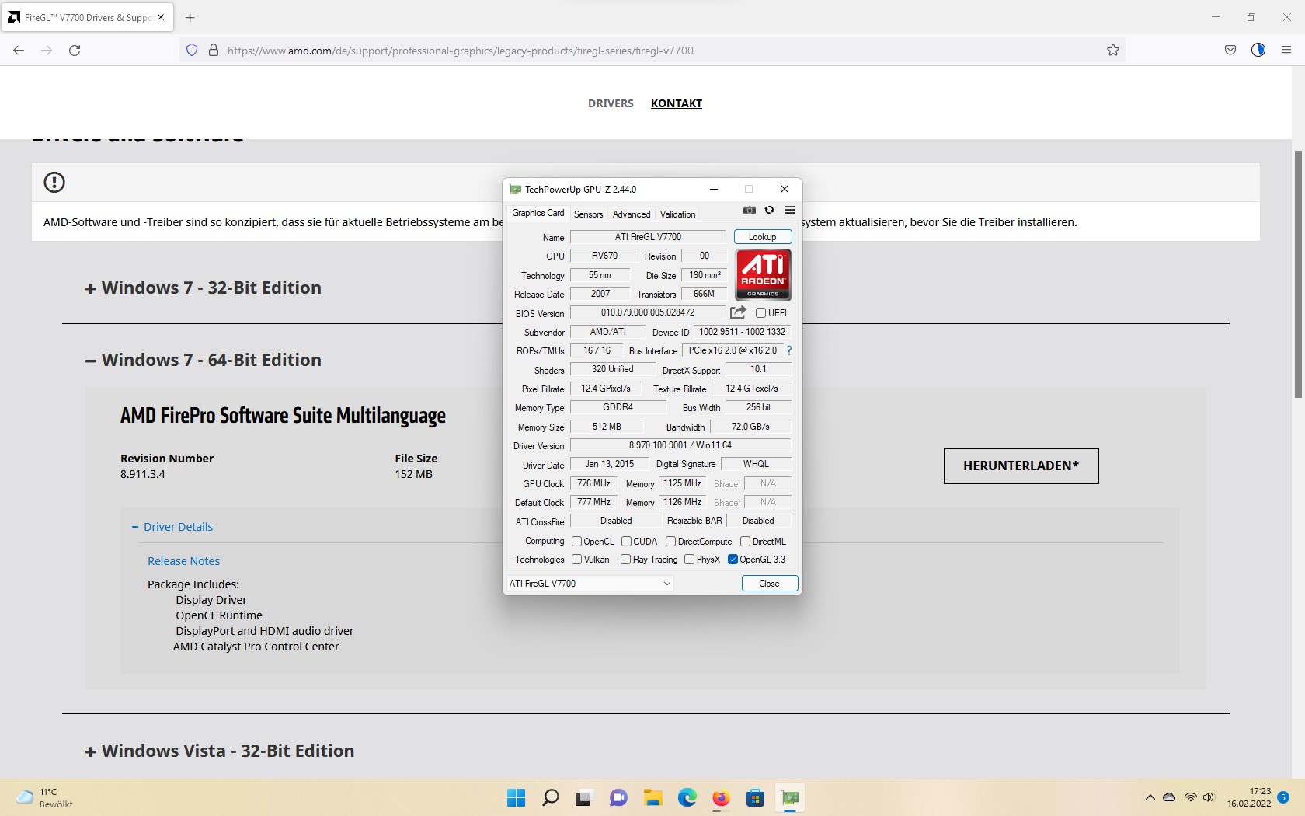The image size is (1305, 816).
Task: Click the Bus Interface question mark
Action: pyautogui.click(x=789, y=350)
